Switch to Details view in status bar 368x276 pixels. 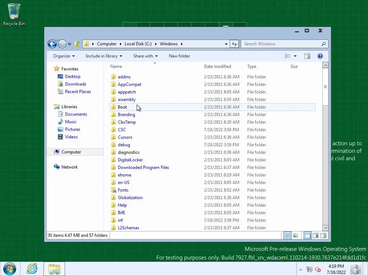tap(287, 235)
